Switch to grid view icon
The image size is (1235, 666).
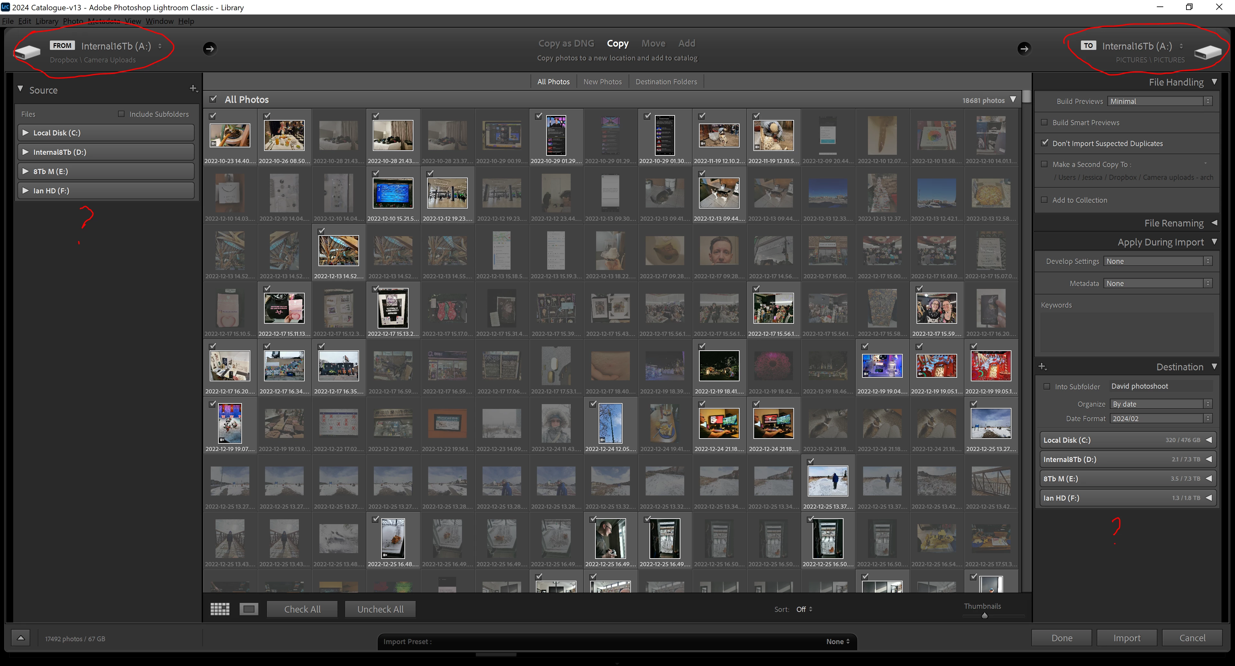220,609
